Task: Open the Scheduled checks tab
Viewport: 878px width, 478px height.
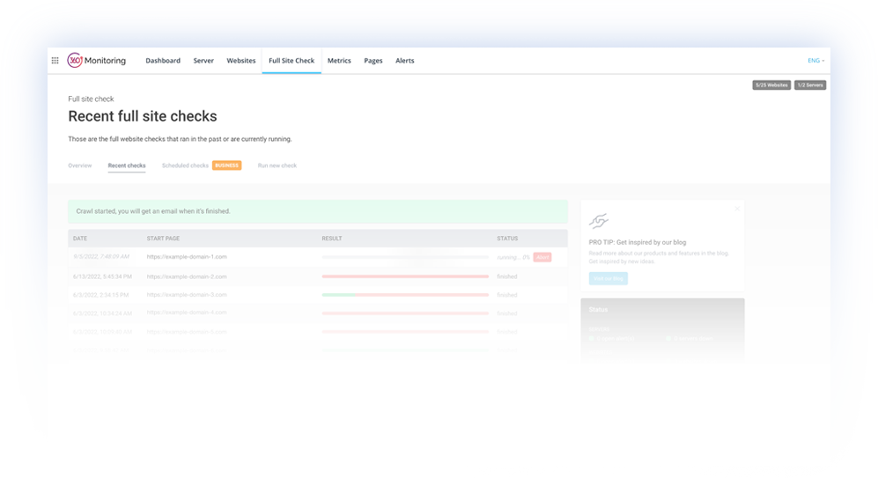Action: pos(185,165)
